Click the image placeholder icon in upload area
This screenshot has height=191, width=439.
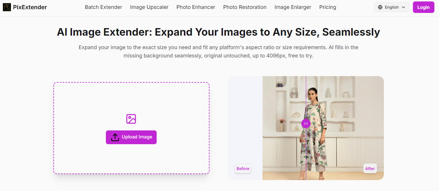131,119
